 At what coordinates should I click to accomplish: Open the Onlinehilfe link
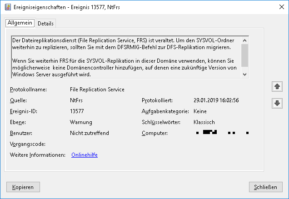(x=84, y=155)
